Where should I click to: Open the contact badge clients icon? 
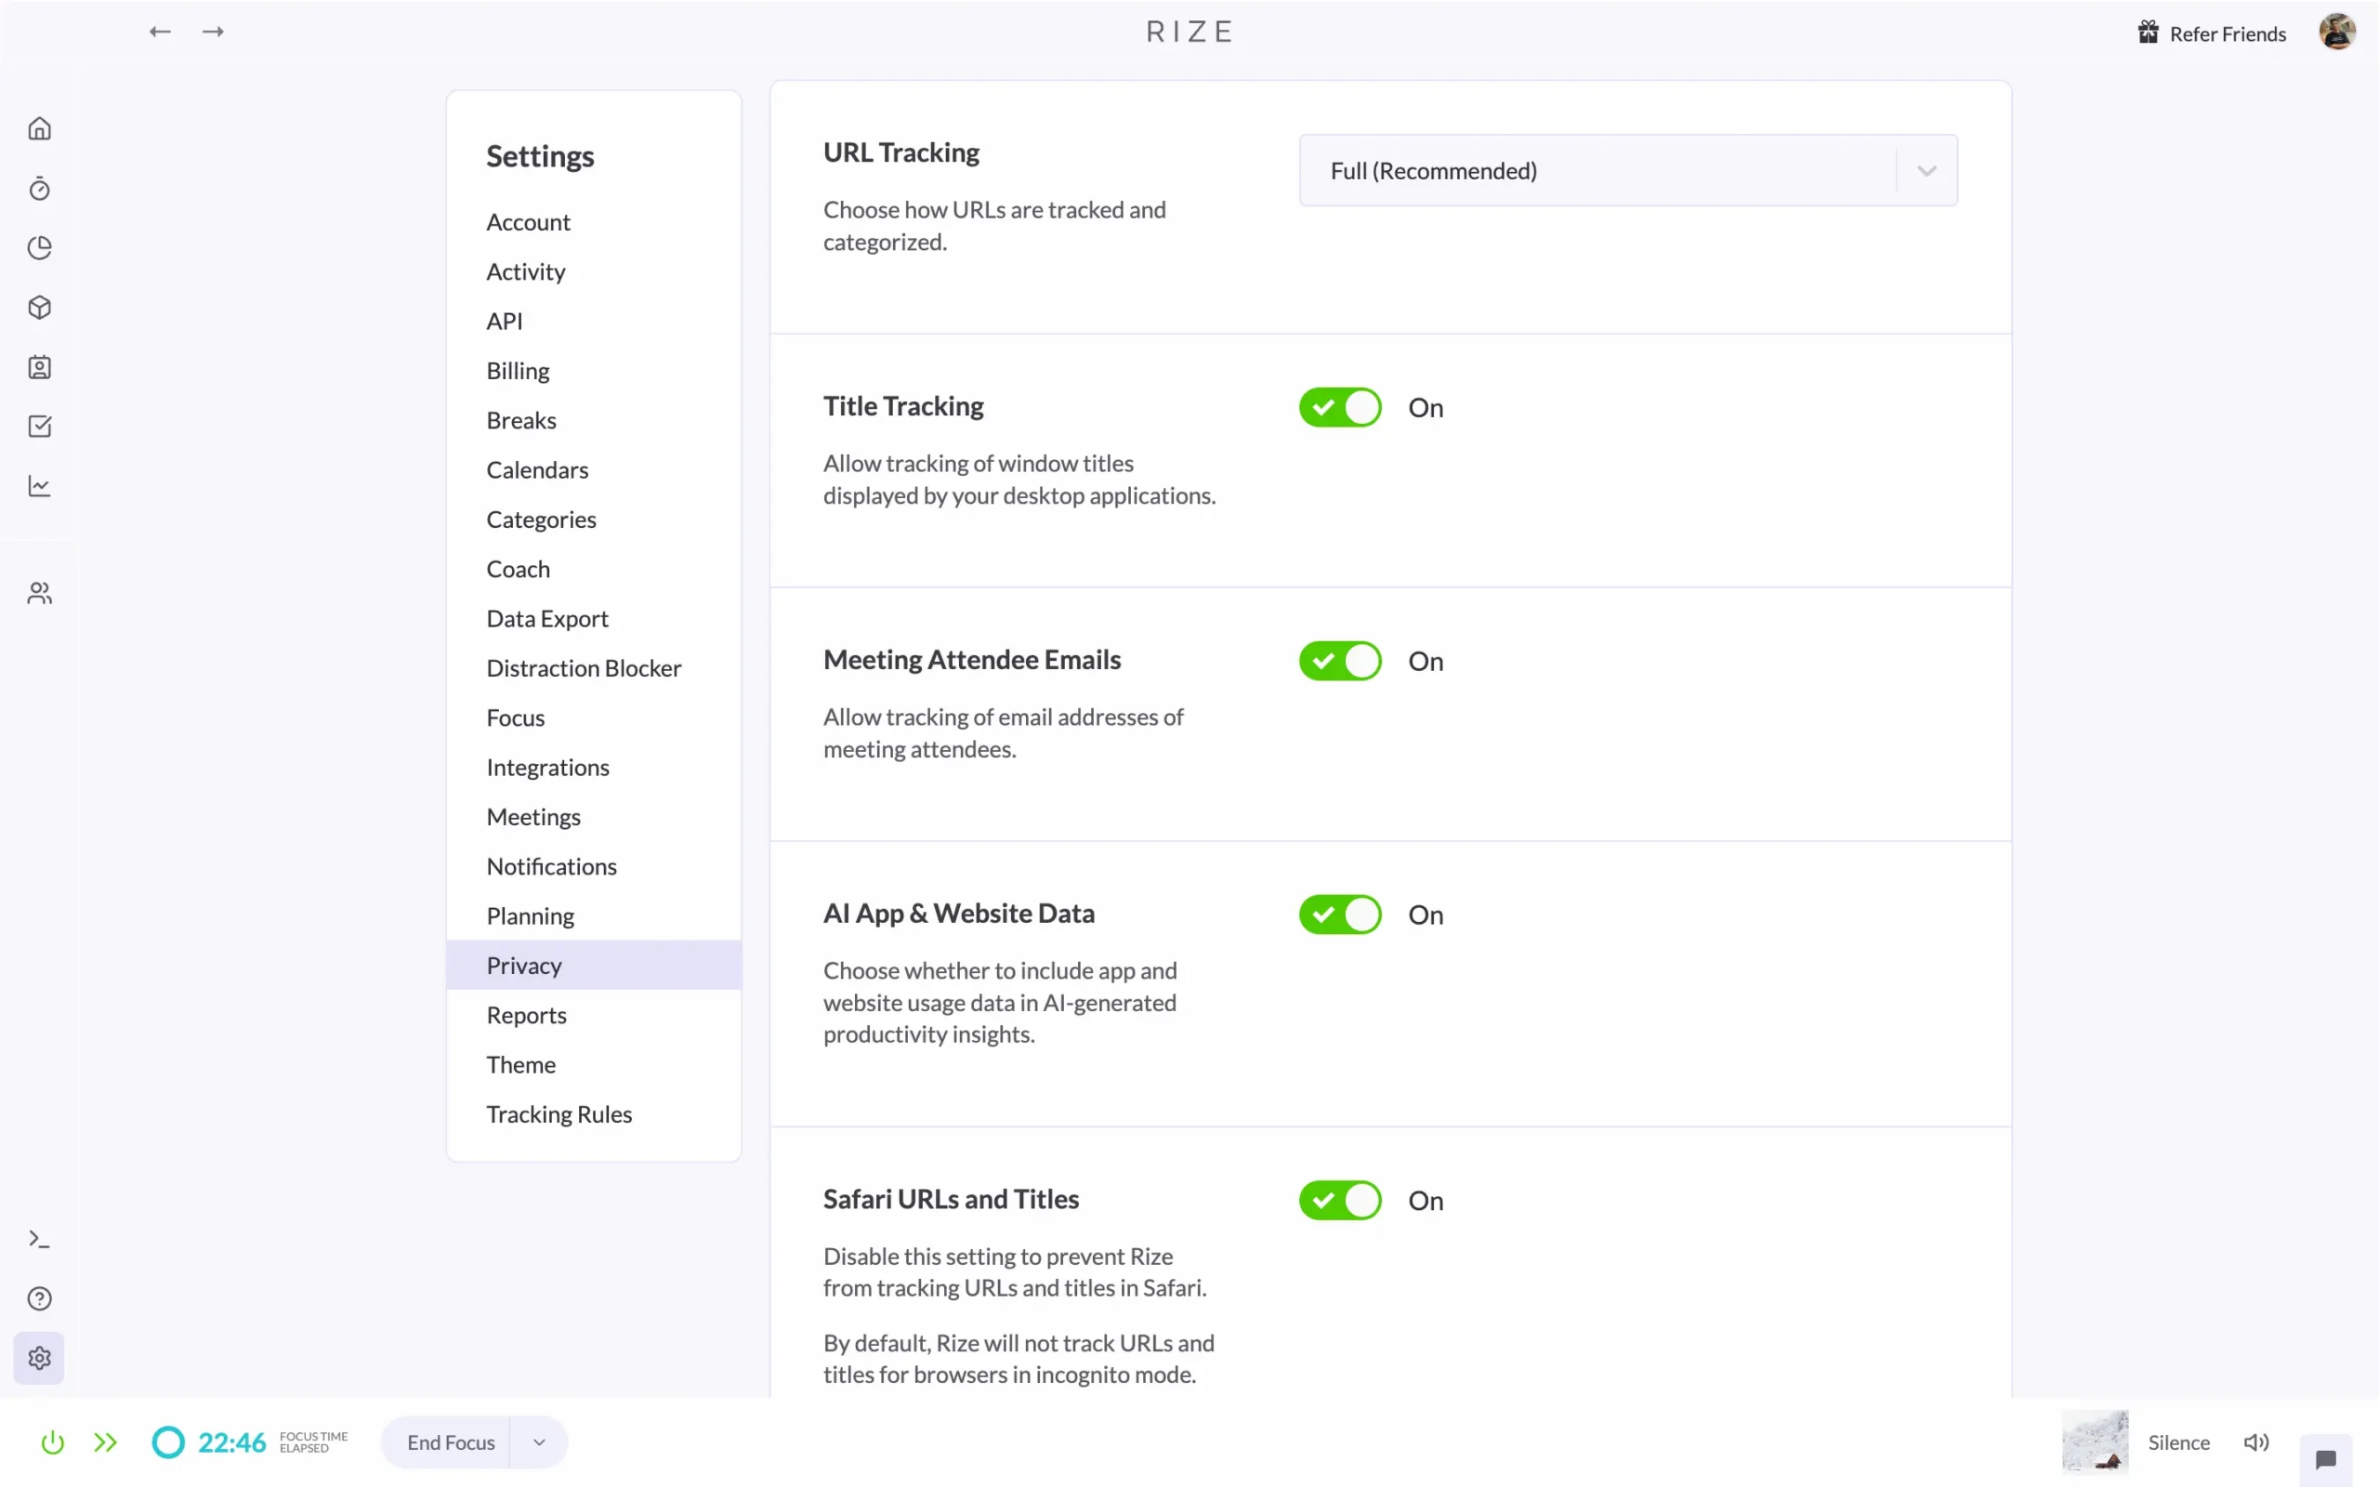click(x=39, y=367)
